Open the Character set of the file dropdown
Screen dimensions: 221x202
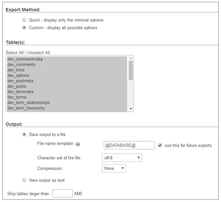pyautogui.click(x=122, y=158)
